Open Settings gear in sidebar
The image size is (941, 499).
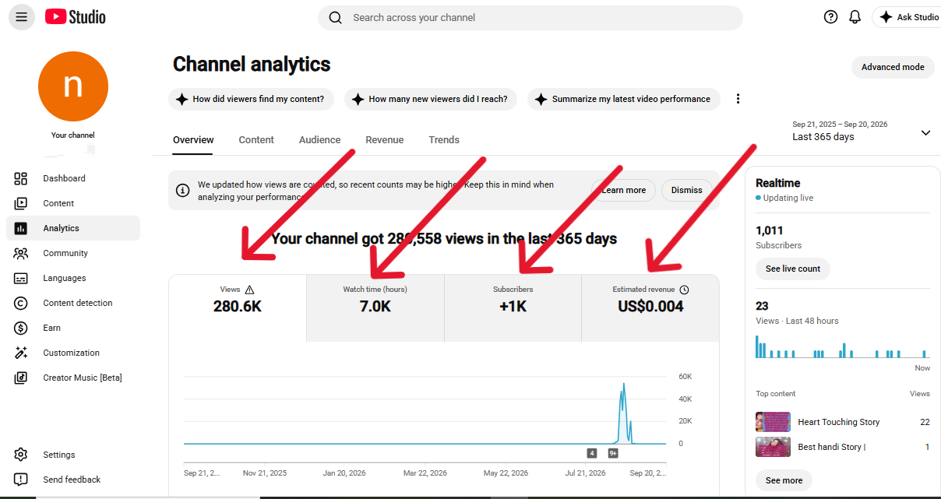click(21, 455)
